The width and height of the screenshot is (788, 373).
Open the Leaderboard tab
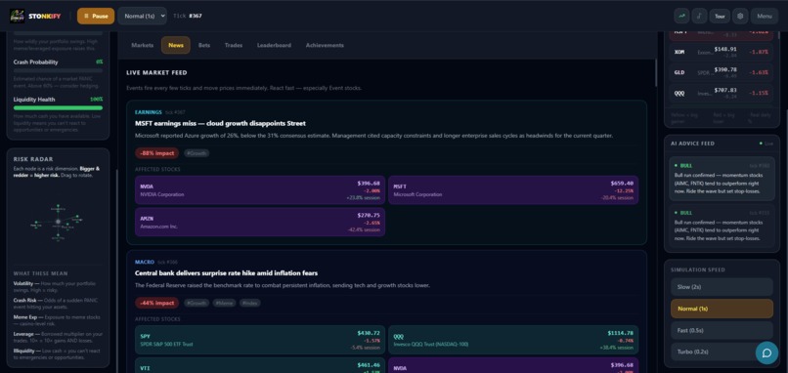tap(274, 45)
